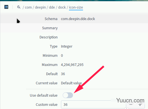Click the Default value '36'
The height and width of the screenshot is (109, 148).
coord(63,74)
